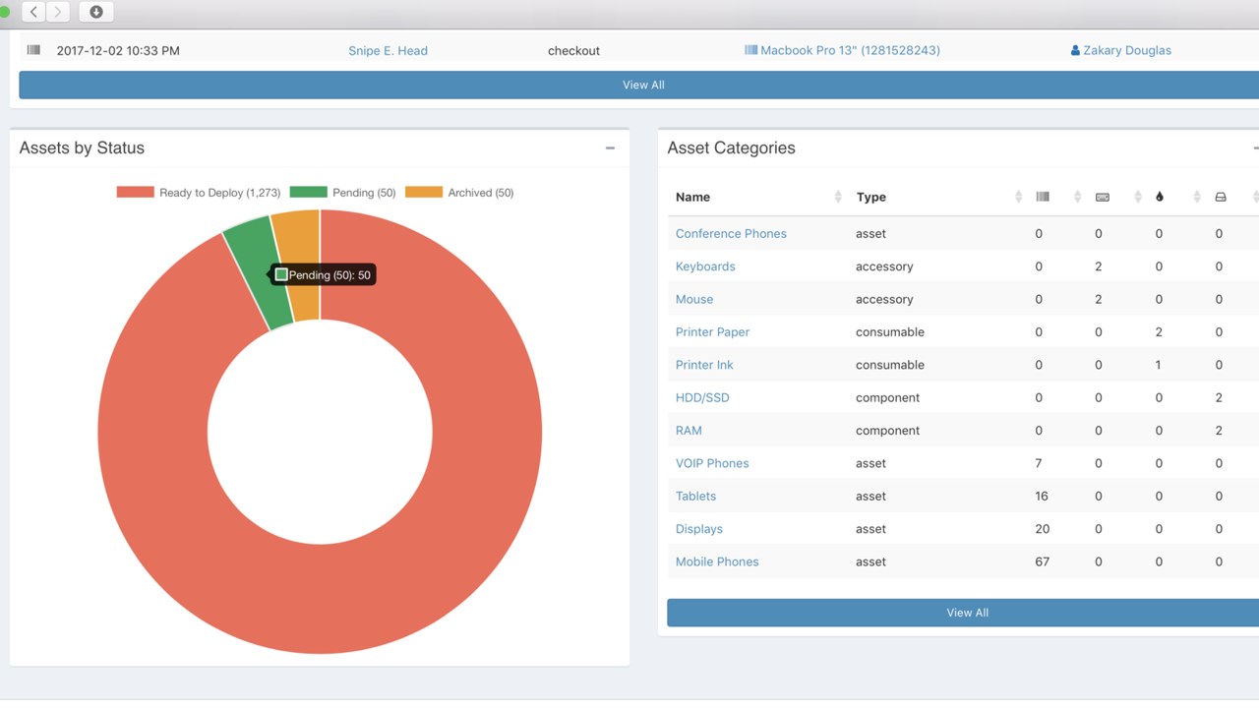Image resolution: width=1259 pixels, height=708 pixels.
Task: Toggle Archived legend item in chart
Action: (459, 193)
